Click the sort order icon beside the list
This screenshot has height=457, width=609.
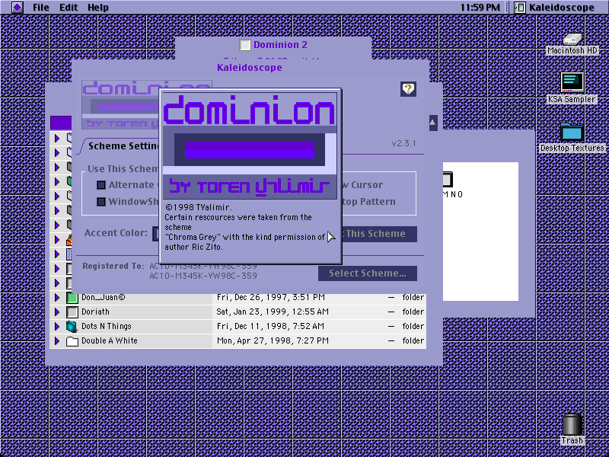(x=433, y=123)
